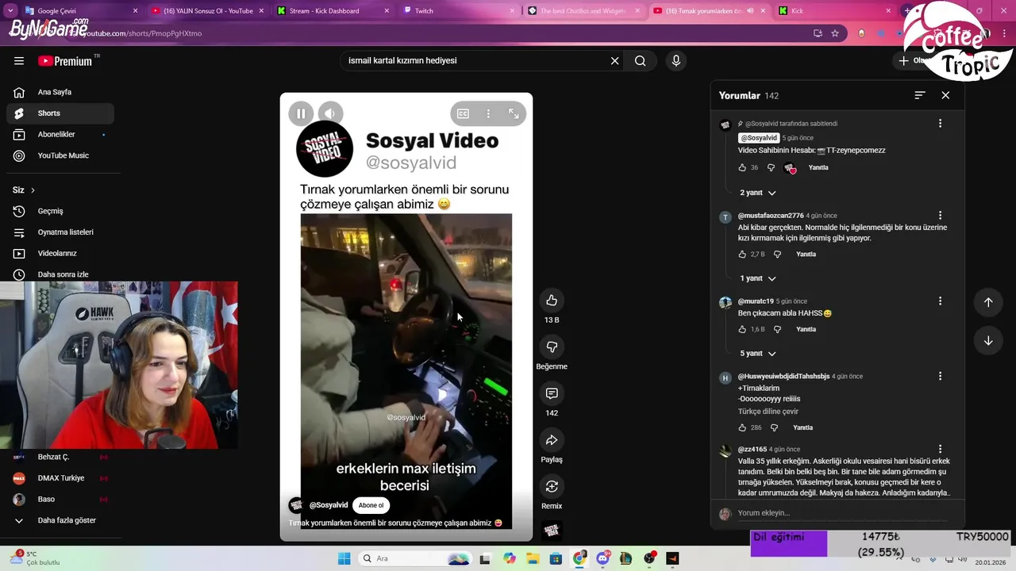Dislike mustafaozcan2776's comment

(777, 255)
